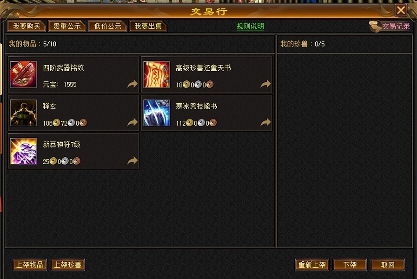Screen dimensions: 417x279
Task: Click the 新莽神符7级 purple gem icon
Action: pyautogui.click(x=23, y=151)
